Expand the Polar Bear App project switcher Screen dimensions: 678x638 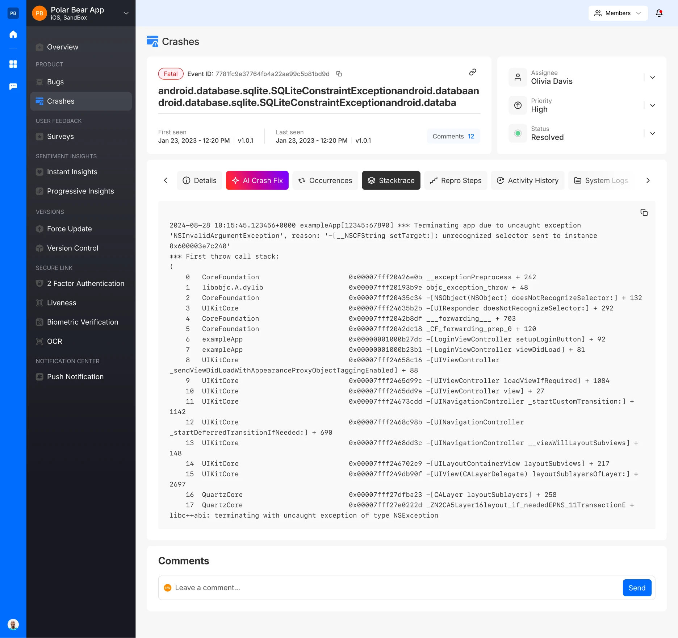(126, 13)
